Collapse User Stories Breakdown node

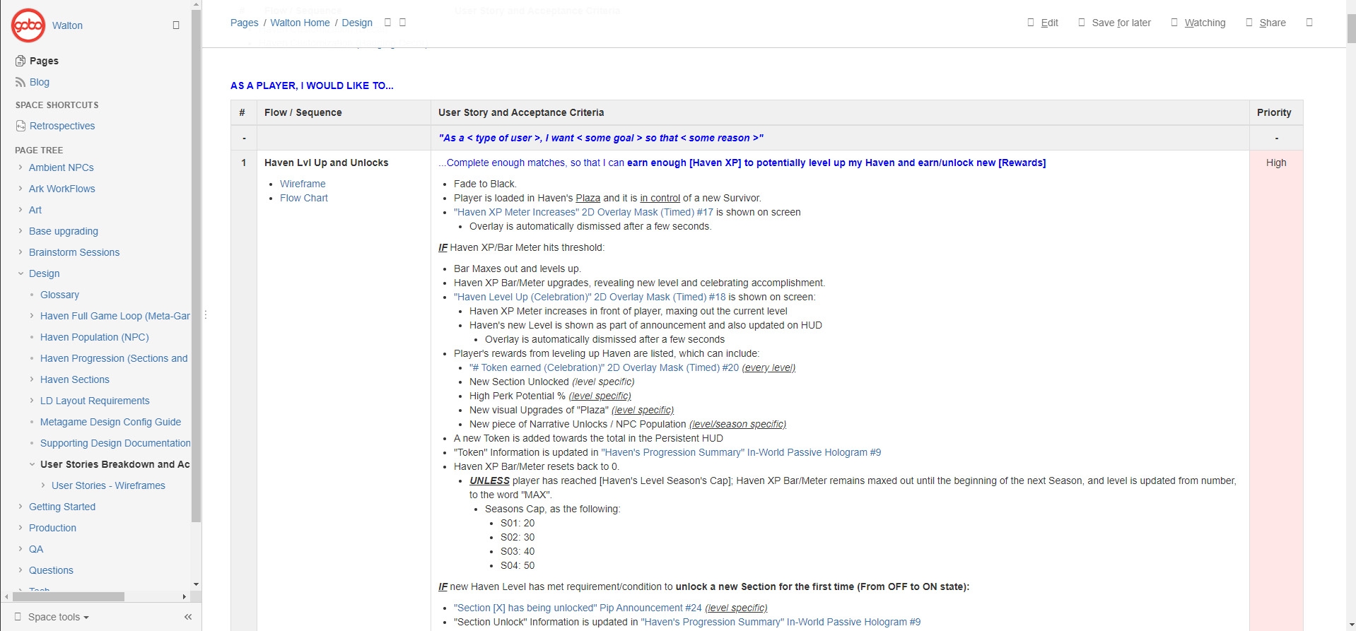[x=32, y=464]
